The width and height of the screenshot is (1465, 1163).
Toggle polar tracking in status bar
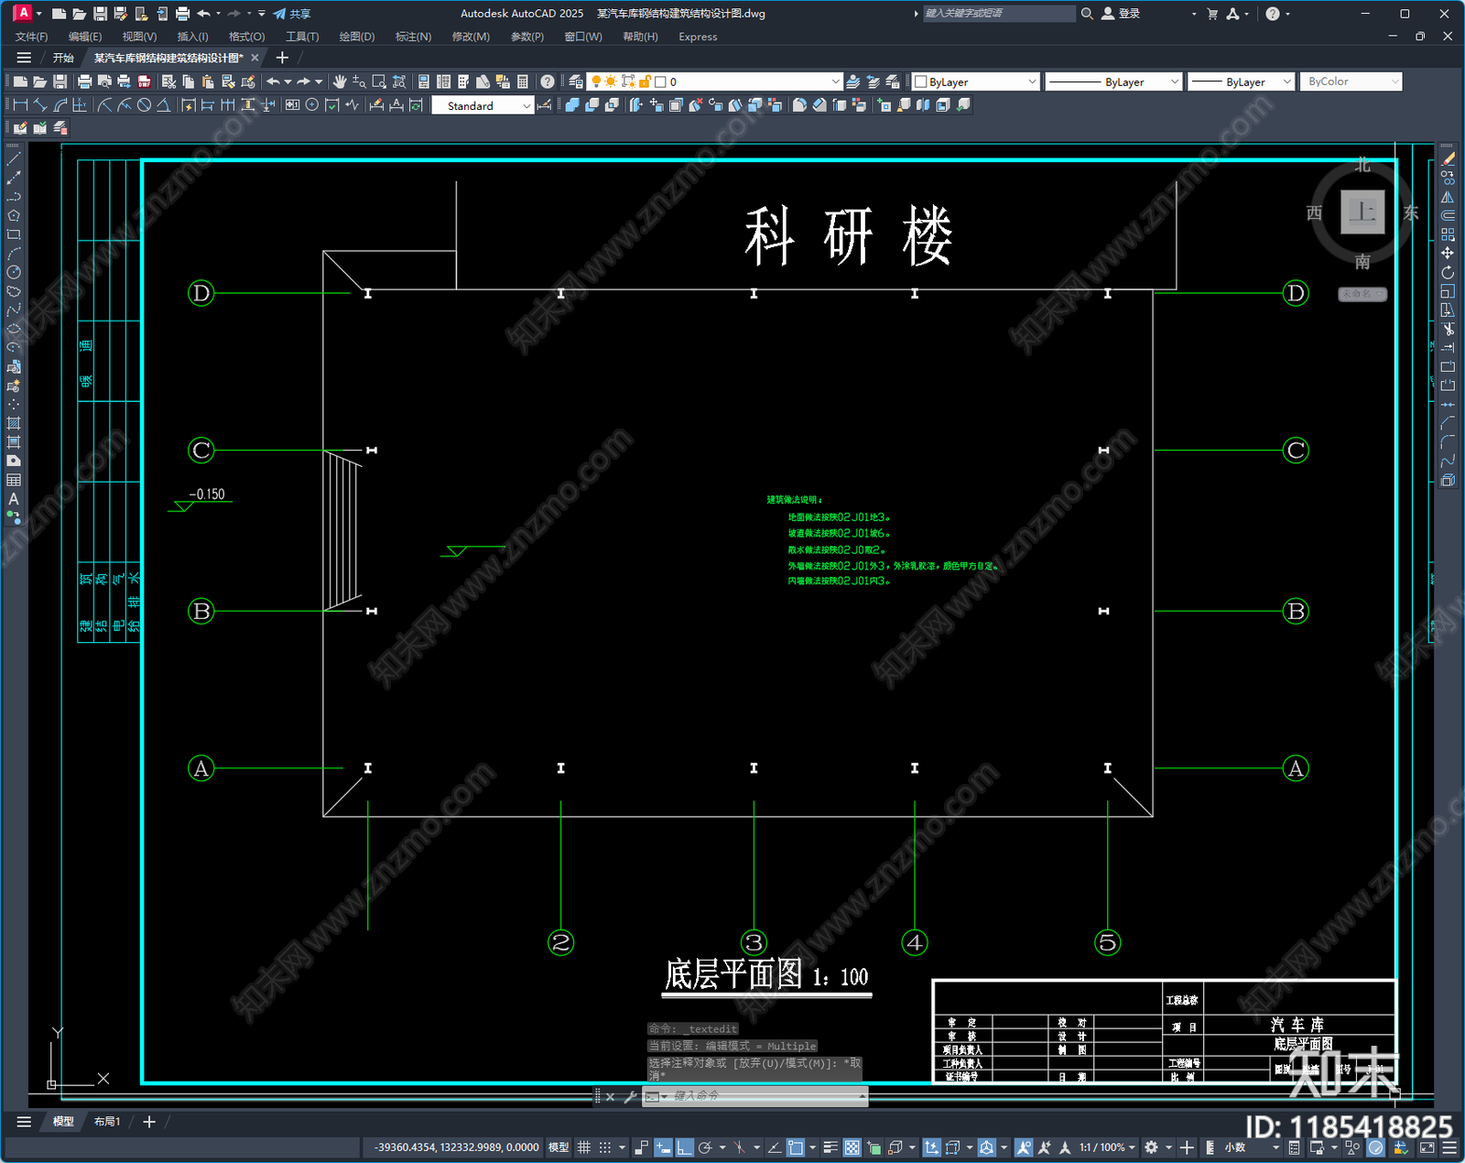point(705,1147)
